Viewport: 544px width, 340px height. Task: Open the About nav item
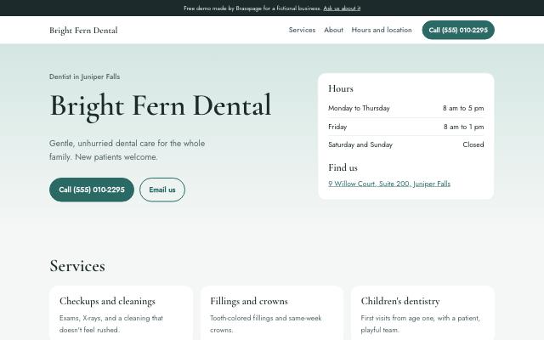tap(333, 30)
